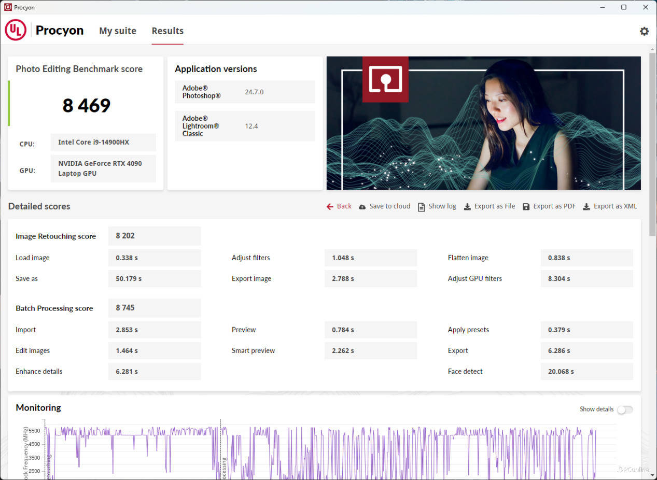Click the UL Procyon logo icon
The width and height of the screenshot is (657, 480).
[16, 31]
